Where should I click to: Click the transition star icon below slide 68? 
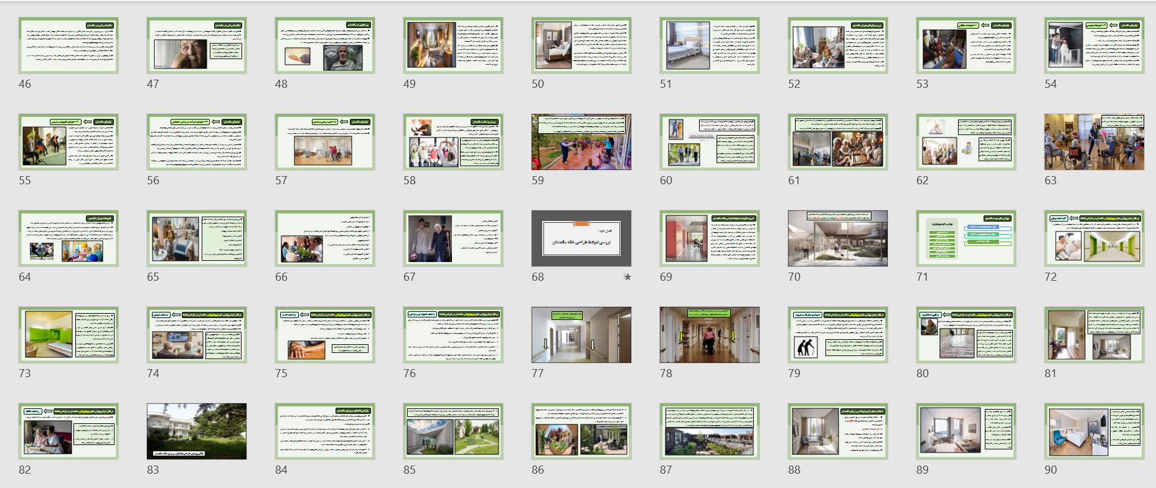click(627, 277)
